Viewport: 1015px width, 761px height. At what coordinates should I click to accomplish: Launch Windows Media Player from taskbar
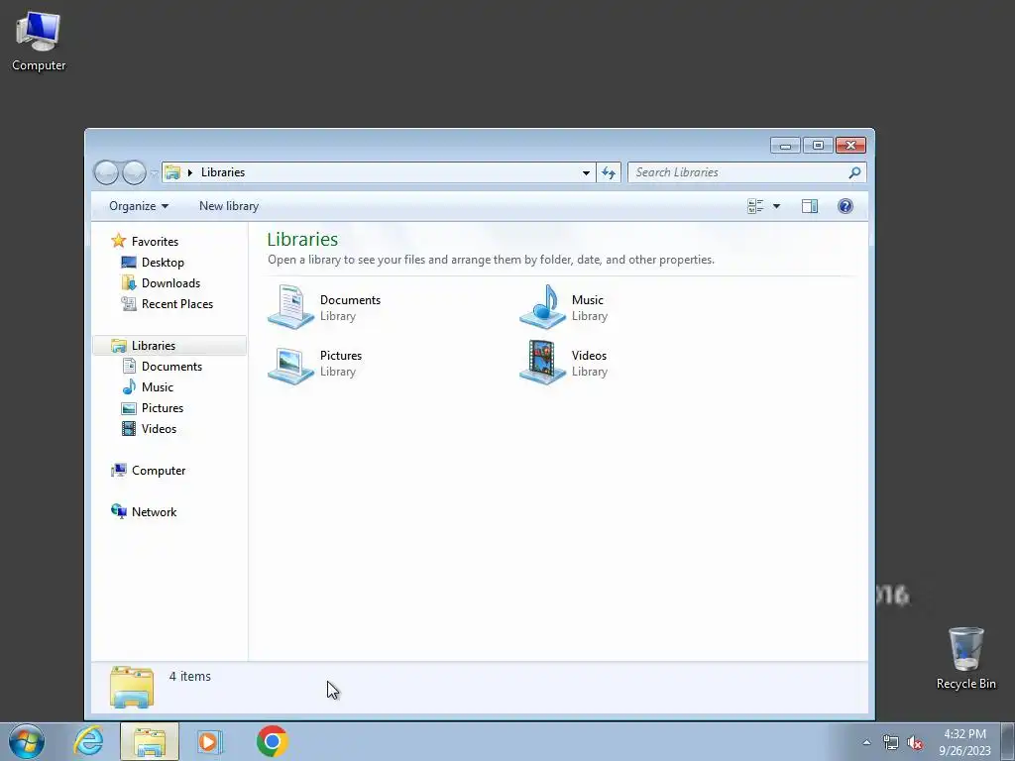coord(210,741)
